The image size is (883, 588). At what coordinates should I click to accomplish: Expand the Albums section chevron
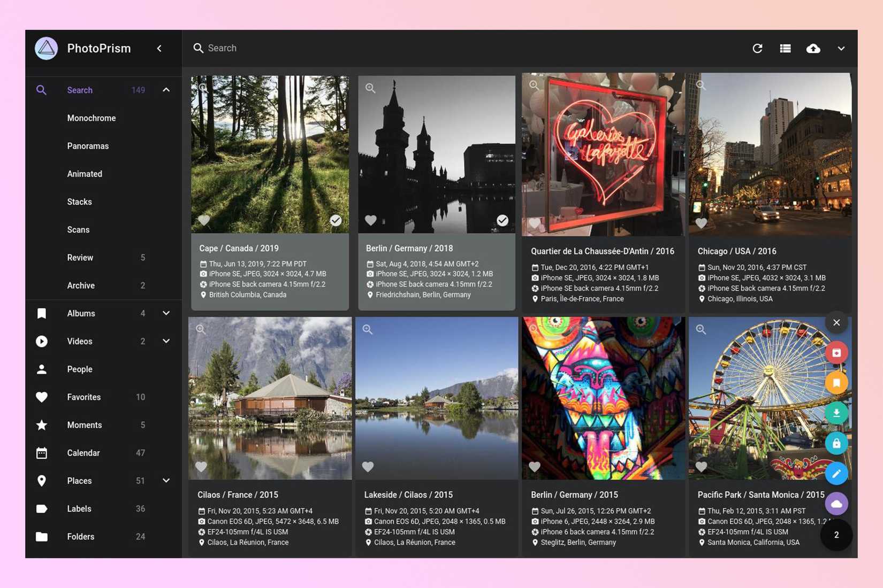click(x=166, y=313)
